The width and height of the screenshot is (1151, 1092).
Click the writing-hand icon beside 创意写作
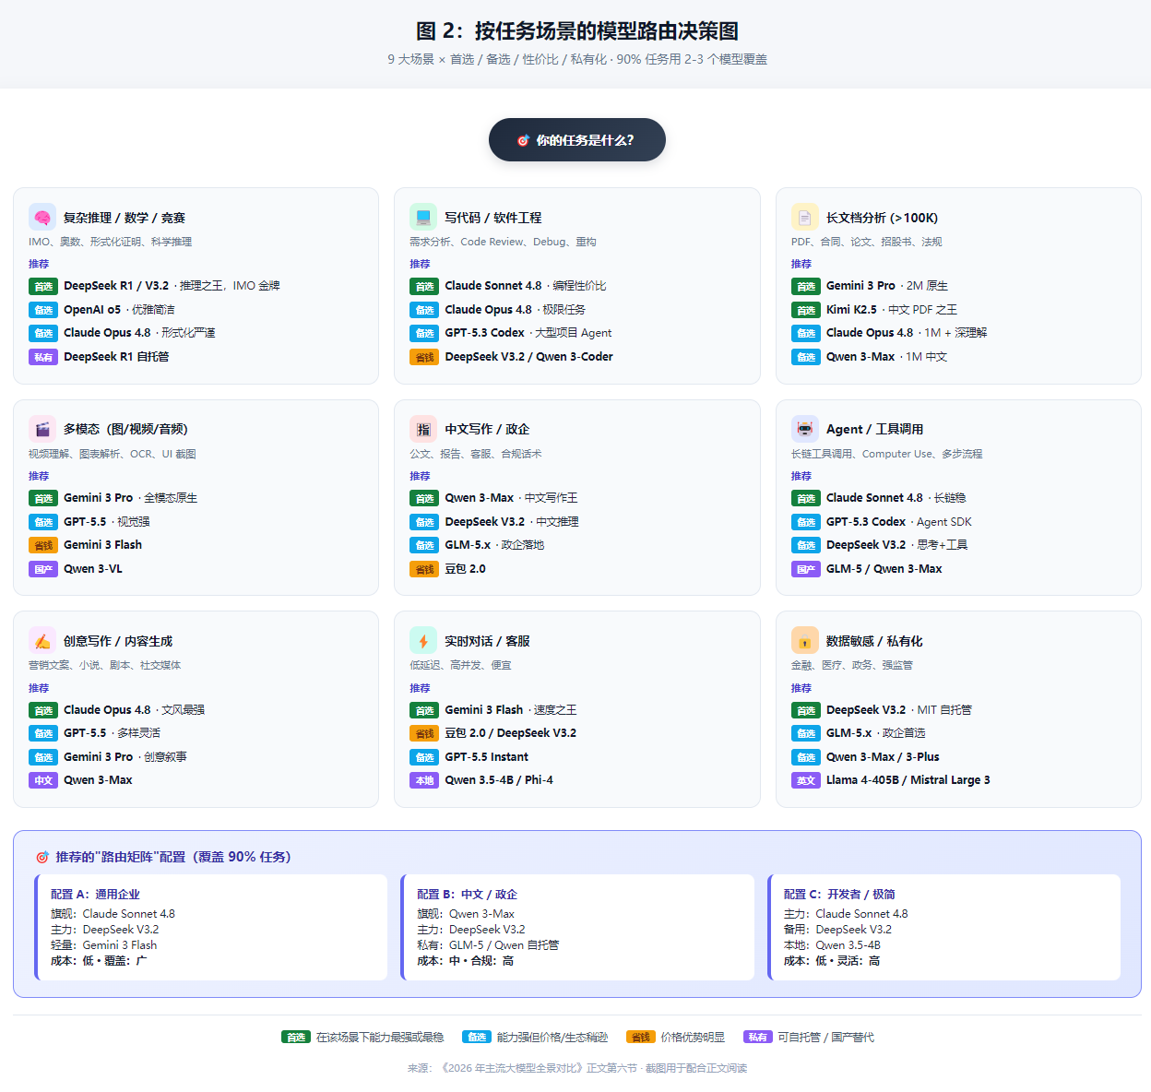[42, 641]
